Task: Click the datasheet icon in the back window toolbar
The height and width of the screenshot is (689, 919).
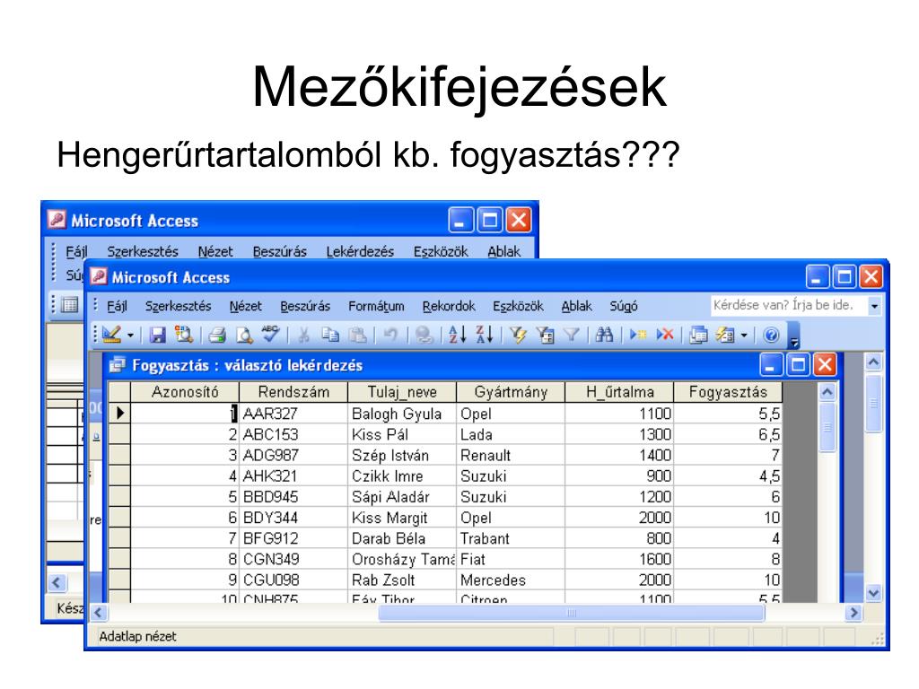Action: (x=70, y=305)
